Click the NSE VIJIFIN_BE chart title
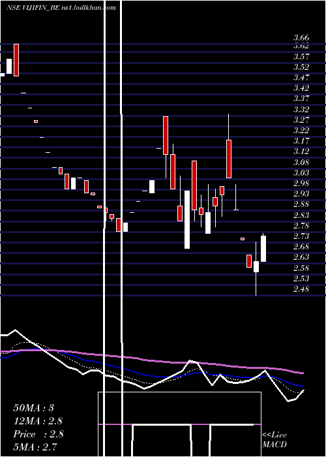 [61, 8]
